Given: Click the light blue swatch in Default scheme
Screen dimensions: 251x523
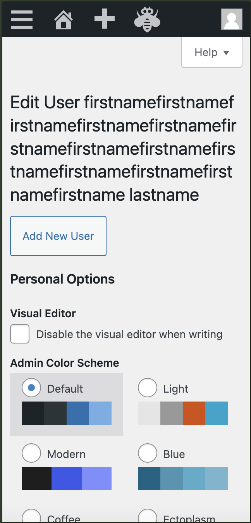Looking at the screenshot, I should [100, 413].
